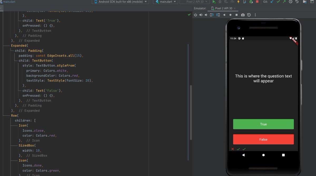Viewport: 316px width, 176px height.
Task: Take emulator screenshot camera icon
Action: click(x=243, y=15)
